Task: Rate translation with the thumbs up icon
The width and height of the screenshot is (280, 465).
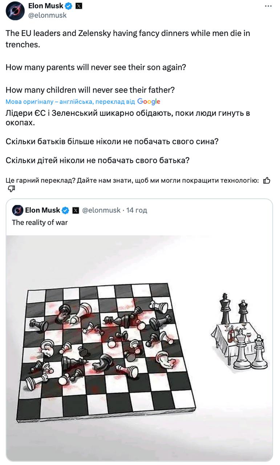Action: pos(267,181)
